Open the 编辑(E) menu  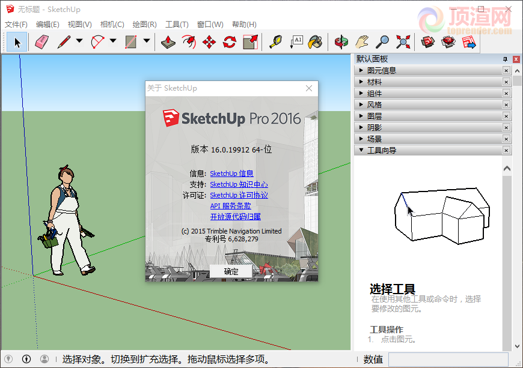47,24
